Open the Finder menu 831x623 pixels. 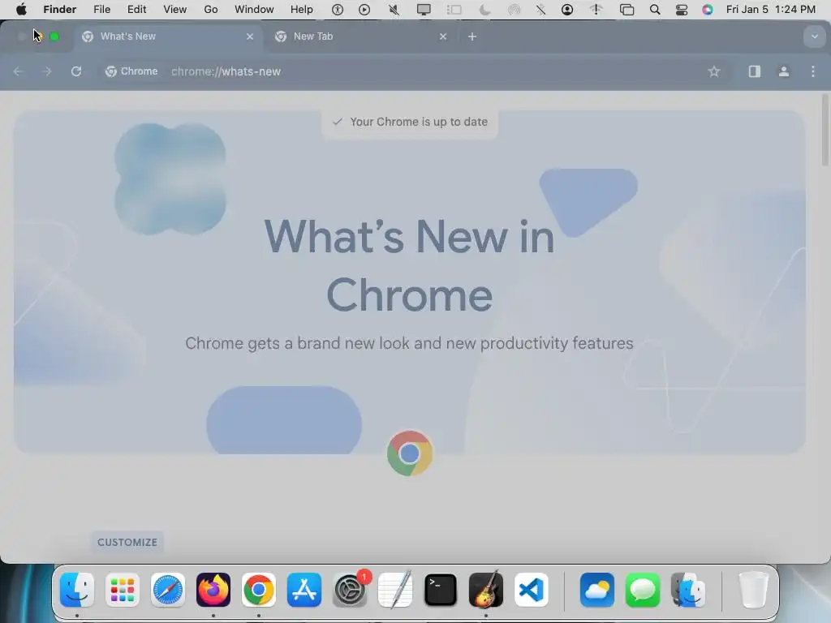(60, 10)
